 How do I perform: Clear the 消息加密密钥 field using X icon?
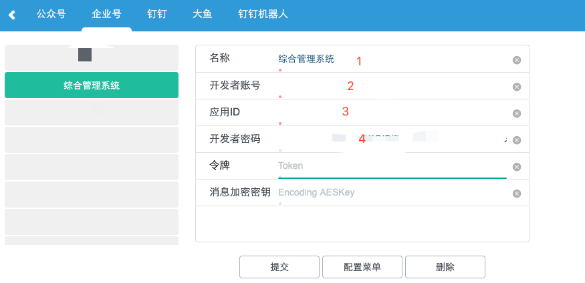(x=516, y=194)
